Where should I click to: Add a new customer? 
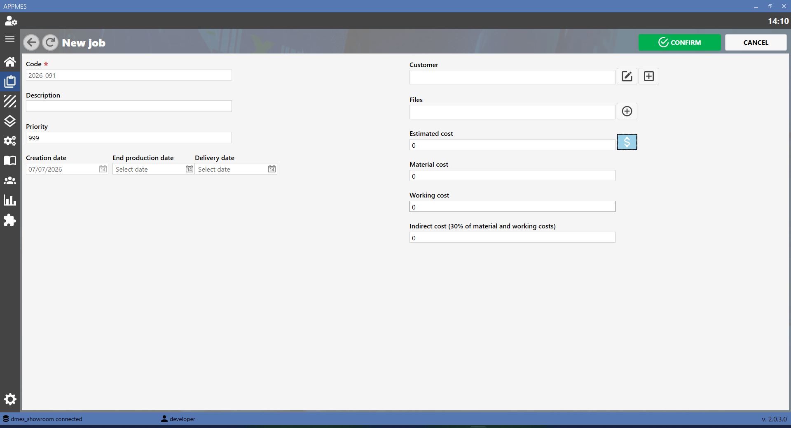click(x=649, y=76)
